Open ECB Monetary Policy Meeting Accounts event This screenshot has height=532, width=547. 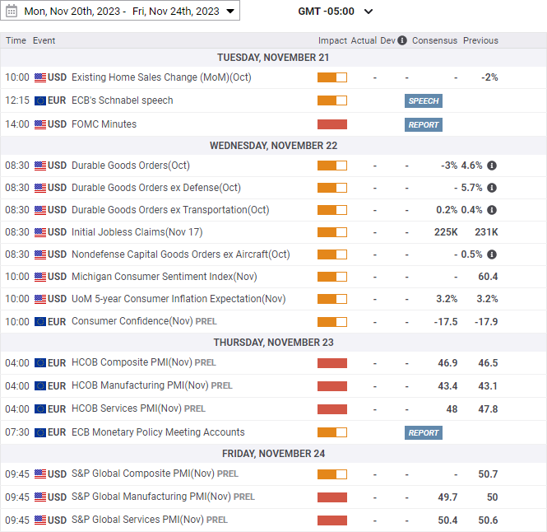coord(158,432)
